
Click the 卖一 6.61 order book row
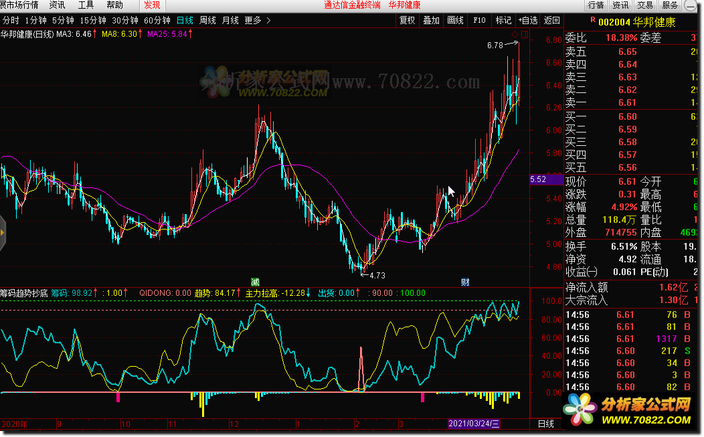click(631, 103)
